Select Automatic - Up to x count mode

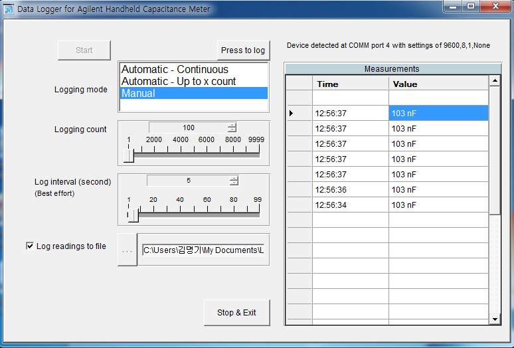(x=179, y=82)
